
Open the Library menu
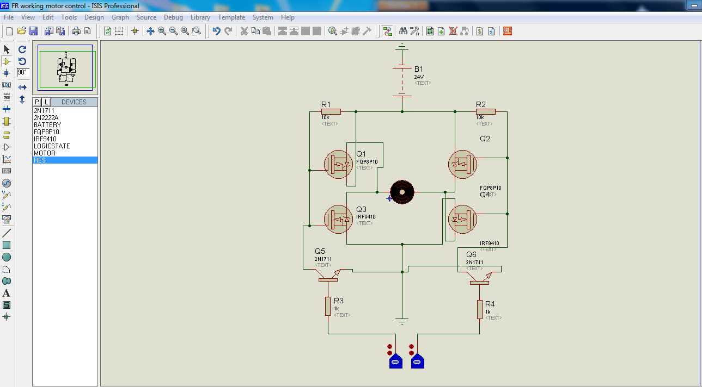point(200,17)
